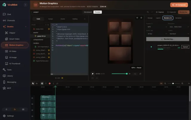191x120 pixels.
Task: Click the 83% Reset zoom button
Action: coord(136,68)
